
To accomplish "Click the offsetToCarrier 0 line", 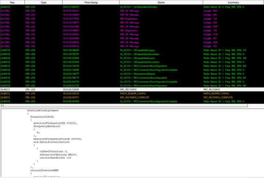I will tap(54, 151).
